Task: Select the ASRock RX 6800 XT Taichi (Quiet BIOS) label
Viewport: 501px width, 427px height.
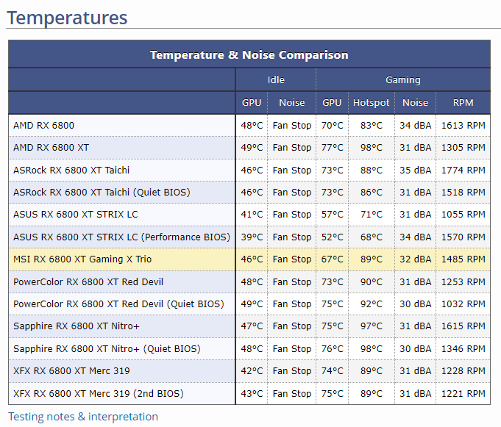Action: pos(102,193)
